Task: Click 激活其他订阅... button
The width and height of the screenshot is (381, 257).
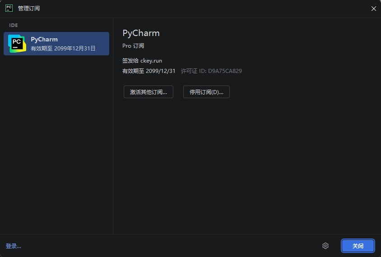Action: (148, 92)
